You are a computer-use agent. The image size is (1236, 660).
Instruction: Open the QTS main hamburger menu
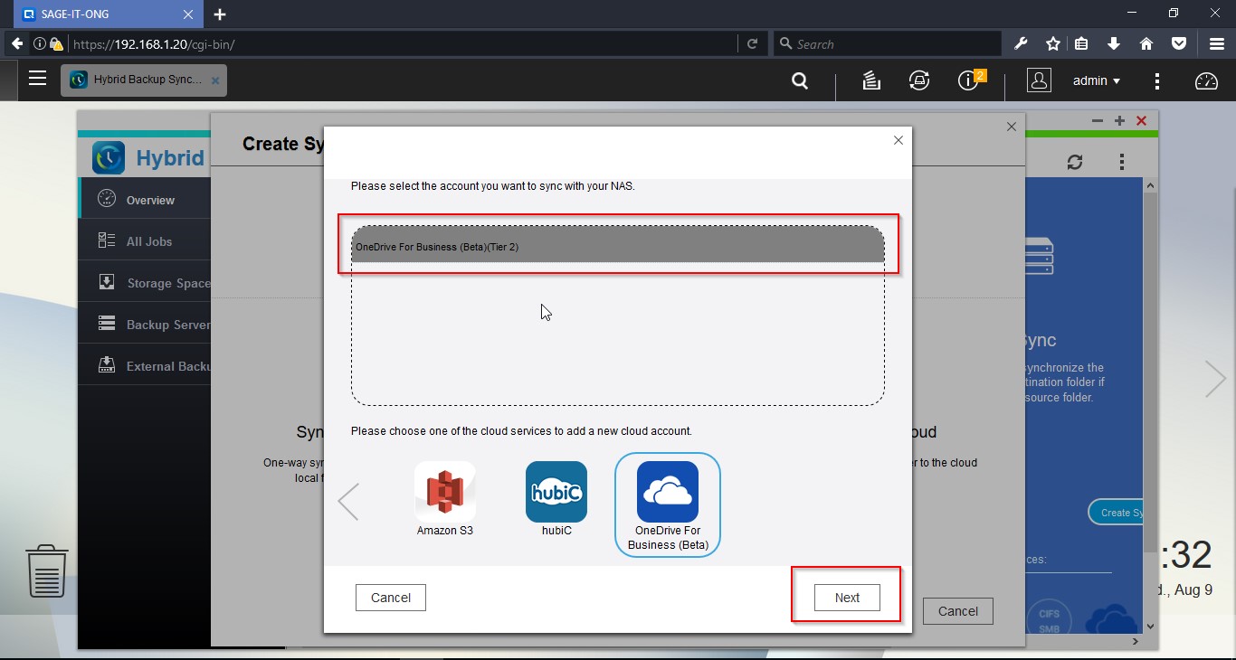coord(37,79)
